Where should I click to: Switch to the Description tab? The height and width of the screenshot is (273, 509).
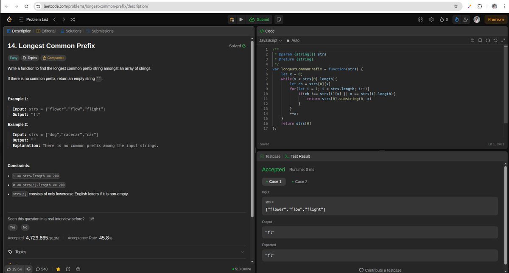tap(19, 31)
